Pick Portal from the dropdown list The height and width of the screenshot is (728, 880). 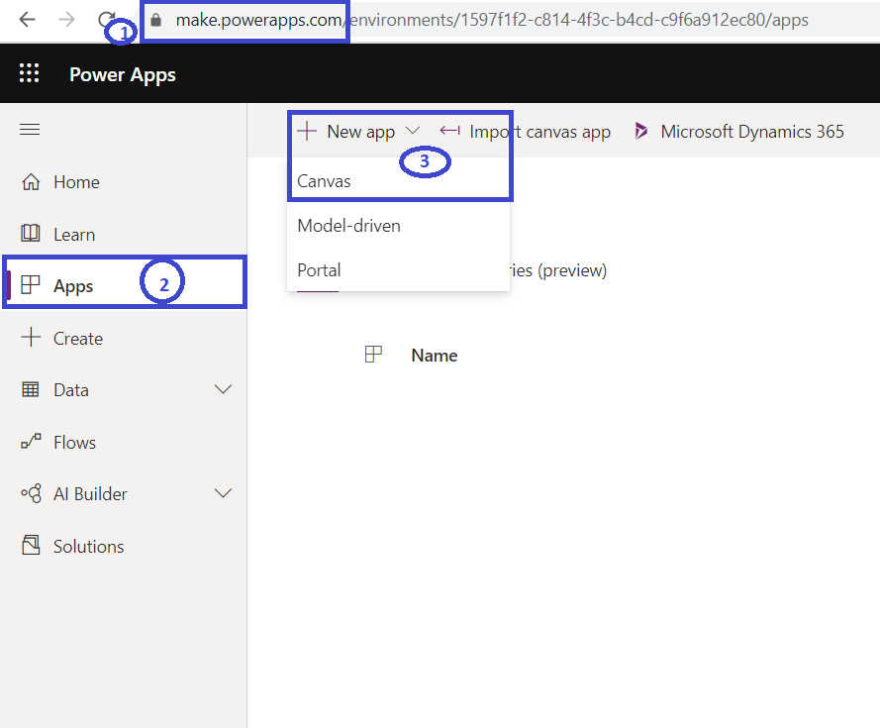point(319,270)
